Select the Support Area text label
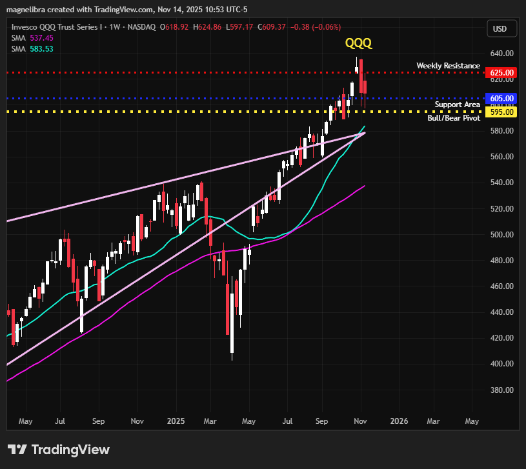This screenshot has width=526, height=469. (458, 105)
